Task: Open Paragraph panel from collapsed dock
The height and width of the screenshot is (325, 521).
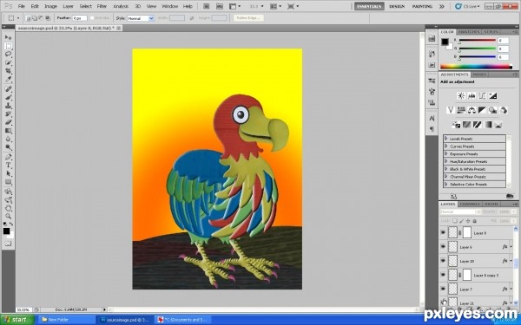Action: tap(432, 128)
